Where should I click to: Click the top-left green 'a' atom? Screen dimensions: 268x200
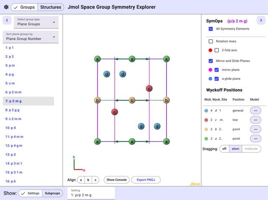[x=98, y=59]
